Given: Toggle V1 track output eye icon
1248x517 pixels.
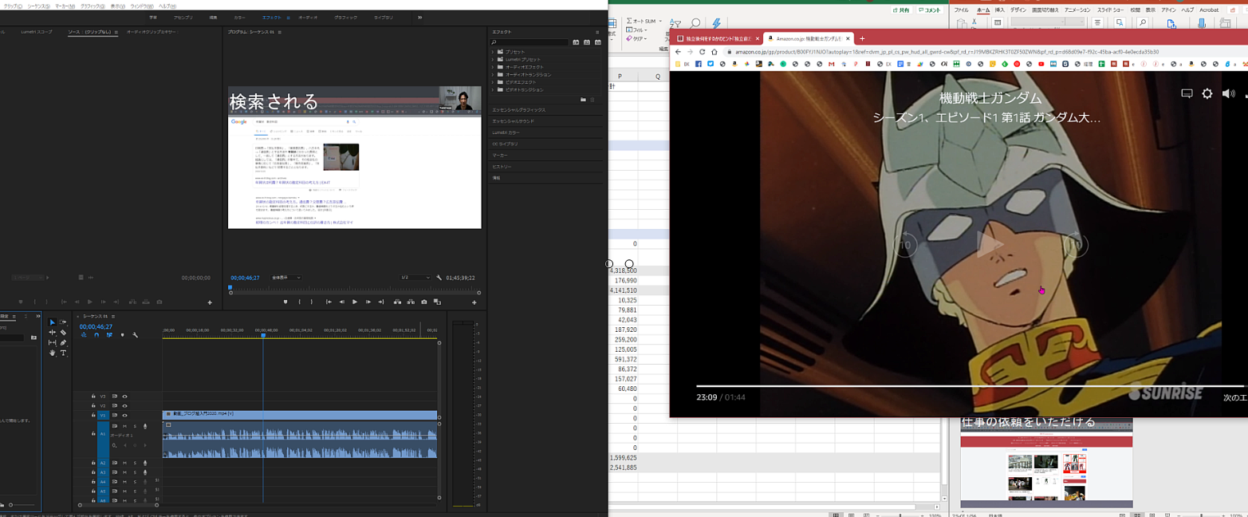Looking at the screenshot, I should tap(124, 416).
